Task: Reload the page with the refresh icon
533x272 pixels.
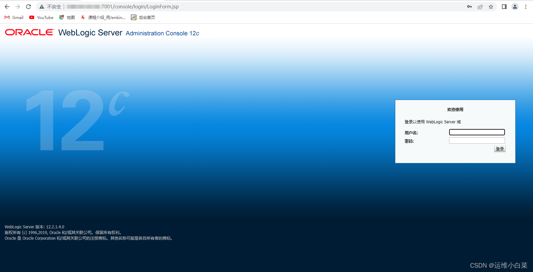Action: 28,7
